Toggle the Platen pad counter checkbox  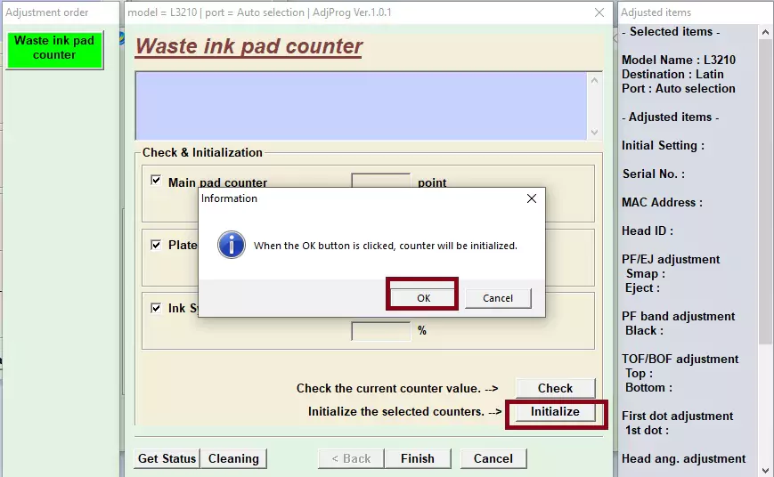coord(156,245)
